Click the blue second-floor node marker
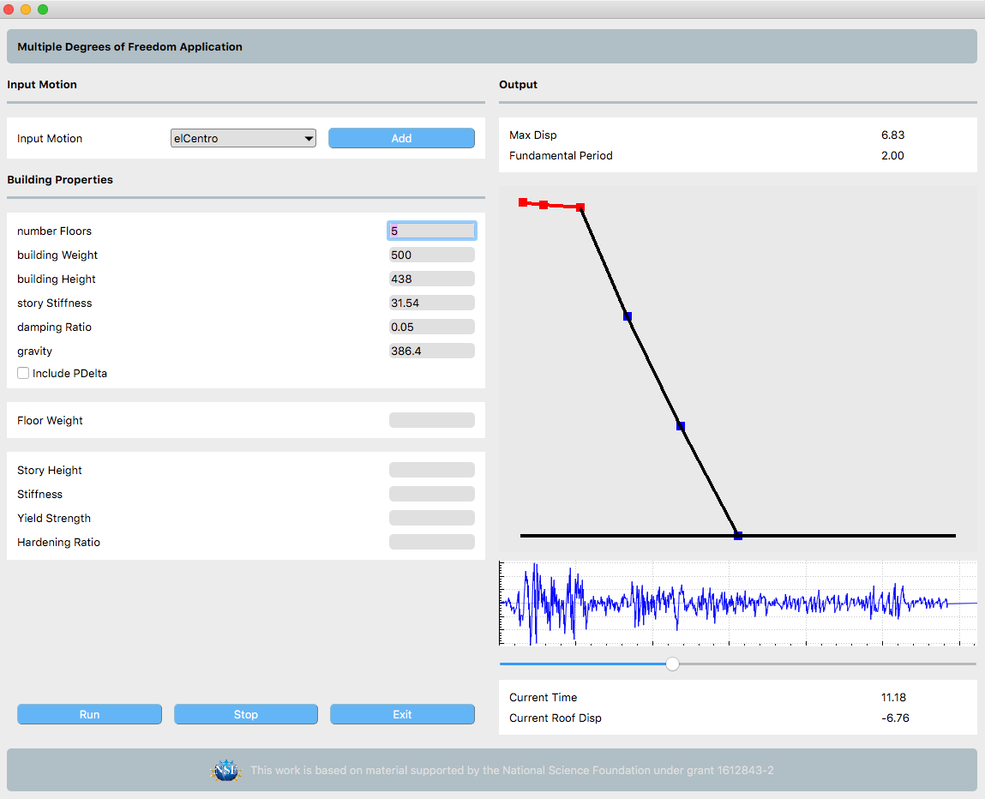985x799 pixels. coord(680,426)
